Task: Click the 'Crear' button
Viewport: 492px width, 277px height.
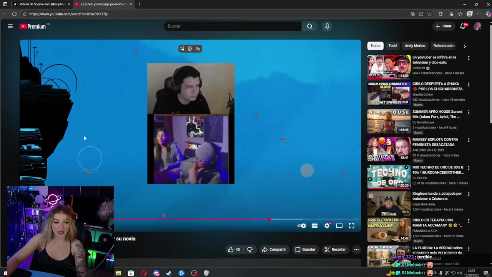Action: 443,26
